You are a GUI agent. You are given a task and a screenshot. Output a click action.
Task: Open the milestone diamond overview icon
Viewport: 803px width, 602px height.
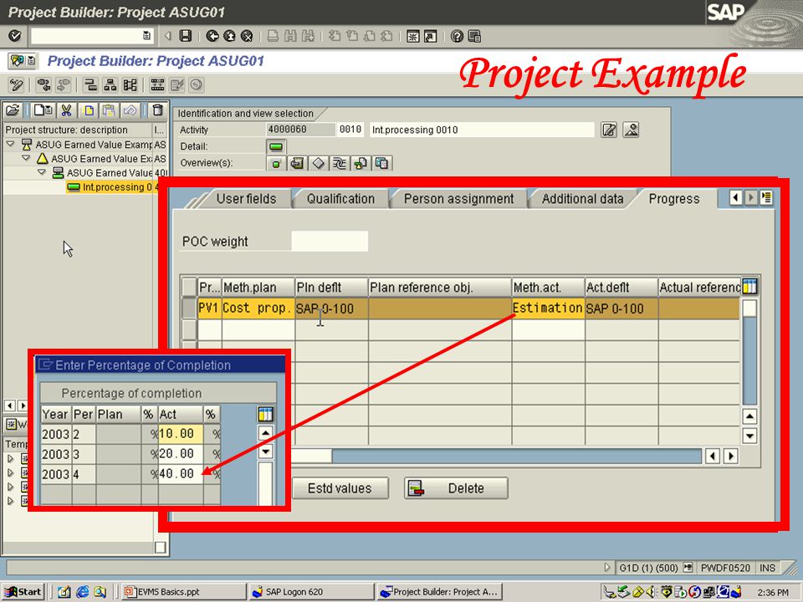tap(318, 163)
